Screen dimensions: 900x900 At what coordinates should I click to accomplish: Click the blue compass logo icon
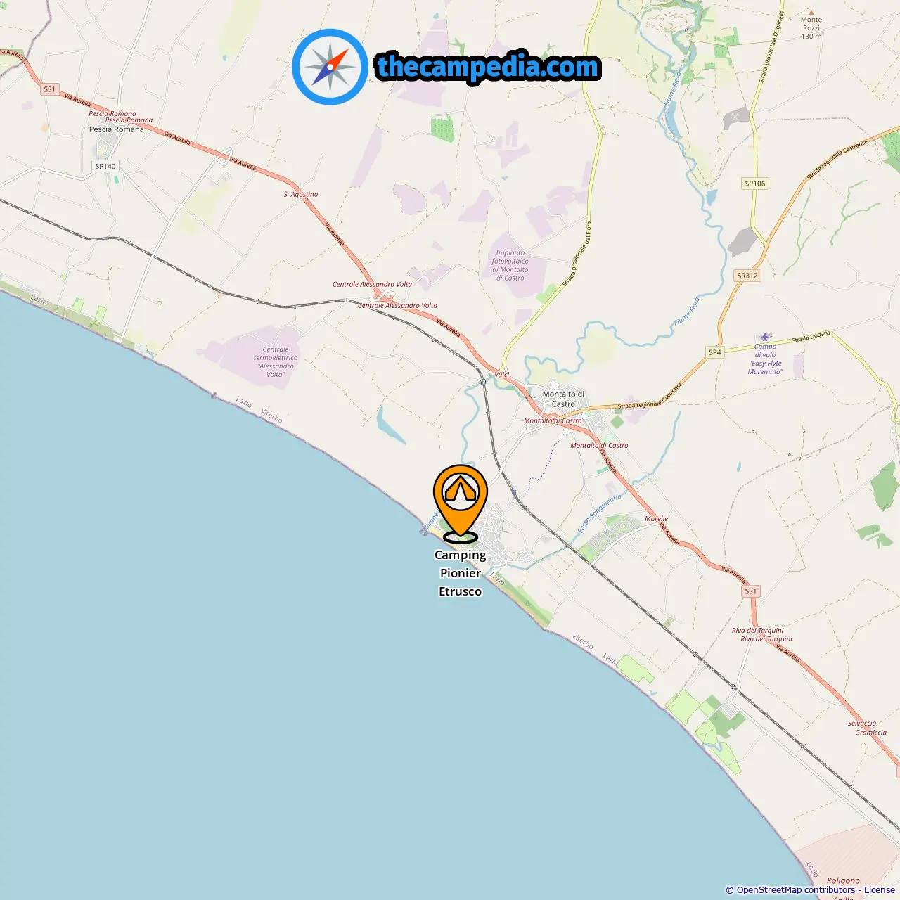click(330, 67)
